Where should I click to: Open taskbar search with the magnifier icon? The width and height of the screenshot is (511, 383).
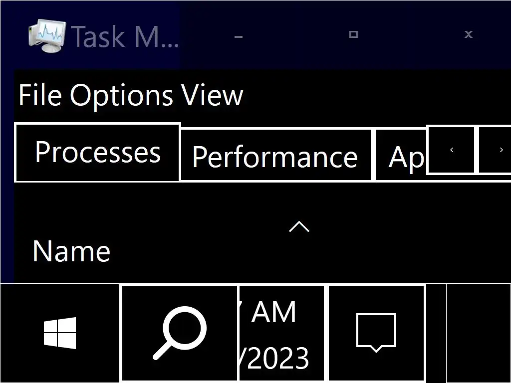(180, 333)
